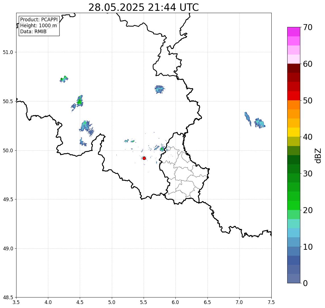This screenshot has width=325, height=308.
Task: Click the dBZ colorbar axis label
Action: [x=318, y=155]
